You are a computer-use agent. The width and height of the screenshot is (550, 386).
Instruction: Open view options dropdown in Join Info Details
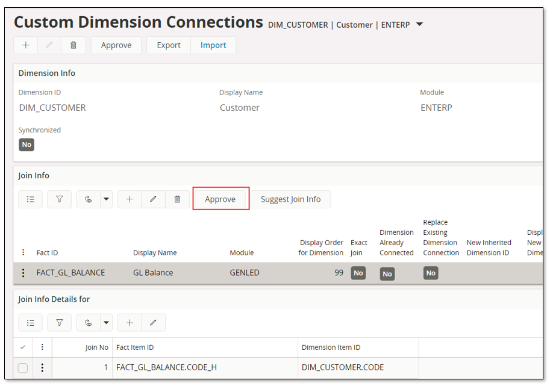pos(106,323)
